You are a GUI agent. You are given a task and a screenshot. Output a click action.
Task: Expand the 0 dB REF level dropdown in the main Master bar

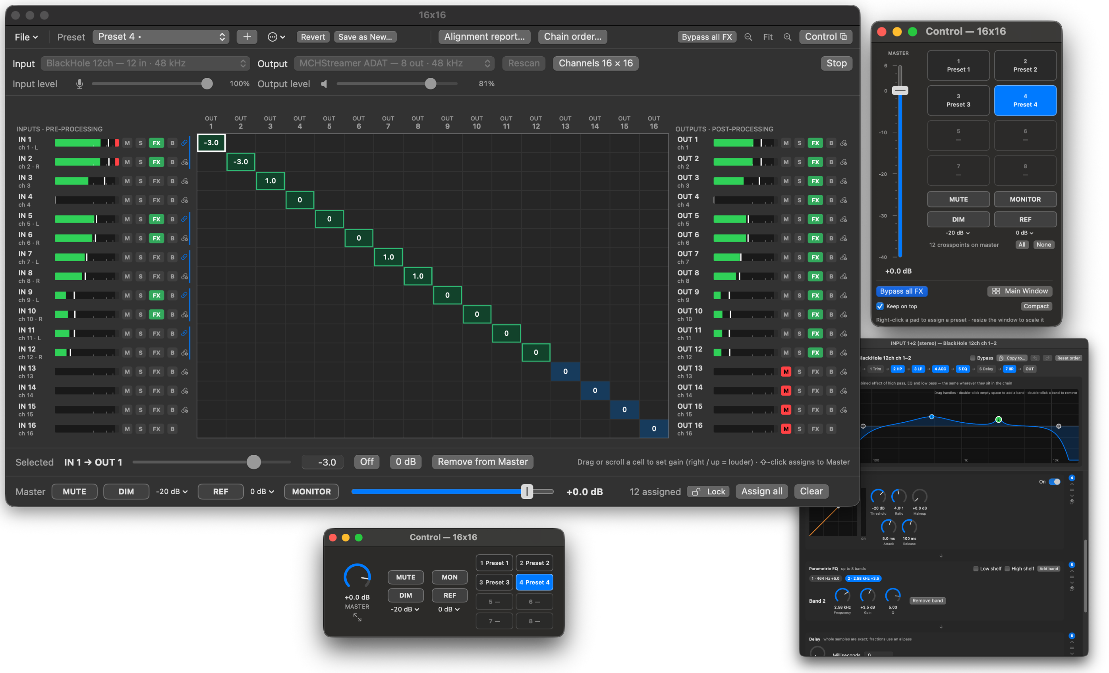[x=262, y=491]
